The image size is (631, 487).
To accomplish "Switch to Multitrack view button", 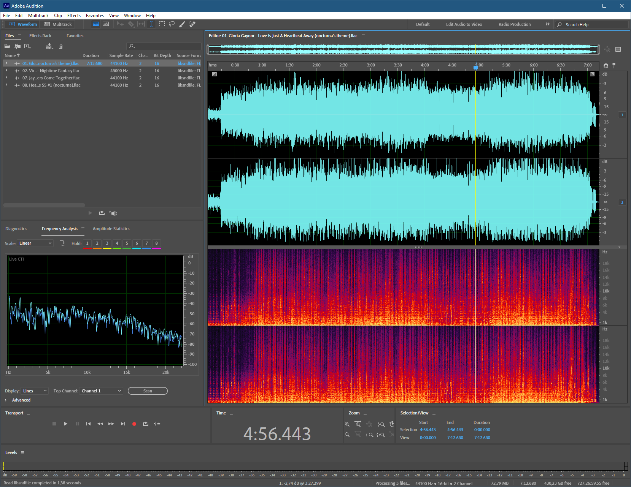I will (x=58, y=24).
